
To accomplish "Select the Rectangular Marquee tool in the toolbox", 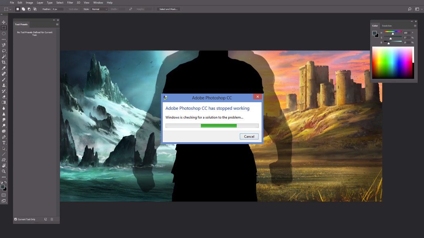I will pos(4,28).
